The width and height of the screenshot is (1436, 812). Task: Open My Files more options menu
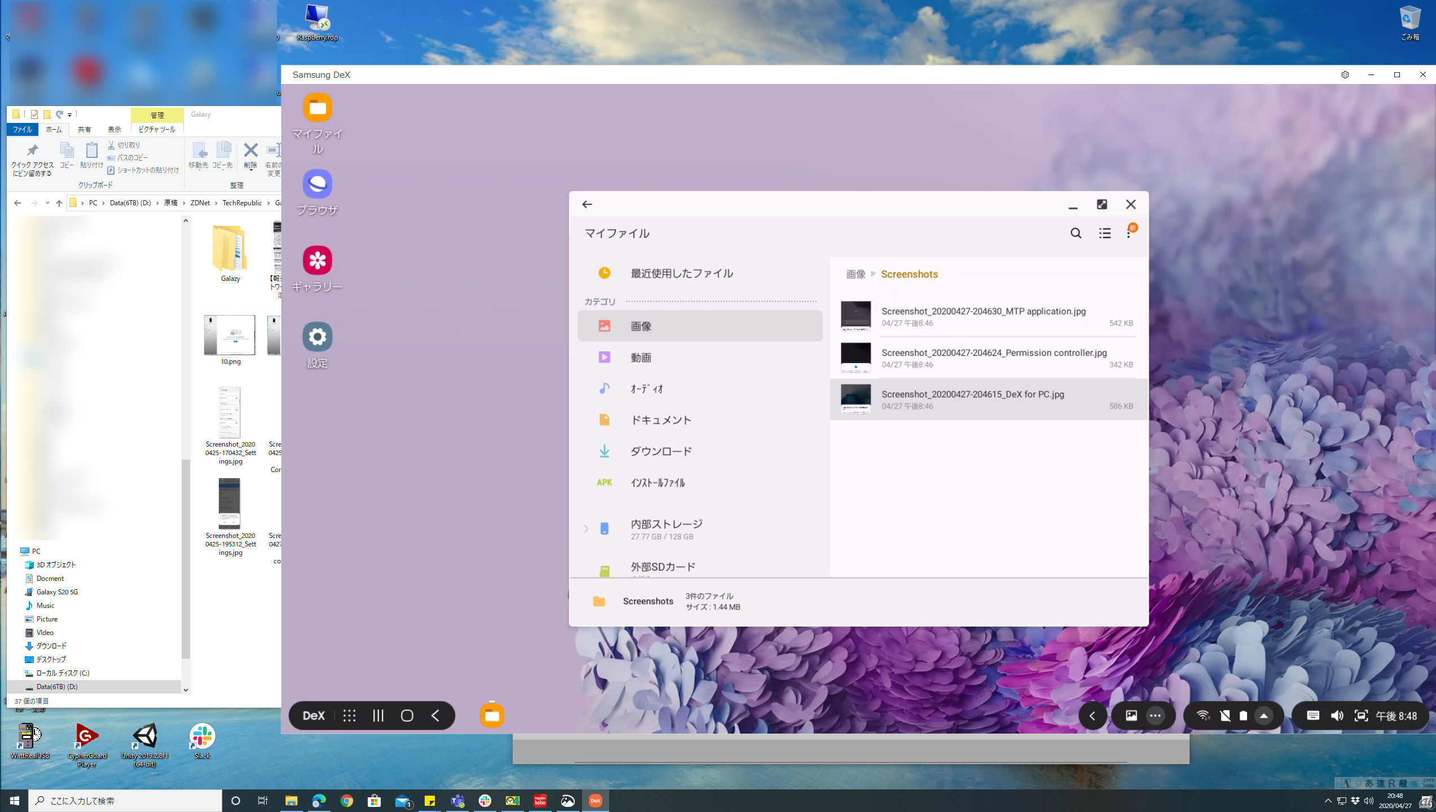1129,233
